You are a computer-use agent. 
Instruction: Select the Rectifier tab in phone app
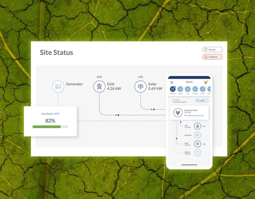tap(203, 90)
